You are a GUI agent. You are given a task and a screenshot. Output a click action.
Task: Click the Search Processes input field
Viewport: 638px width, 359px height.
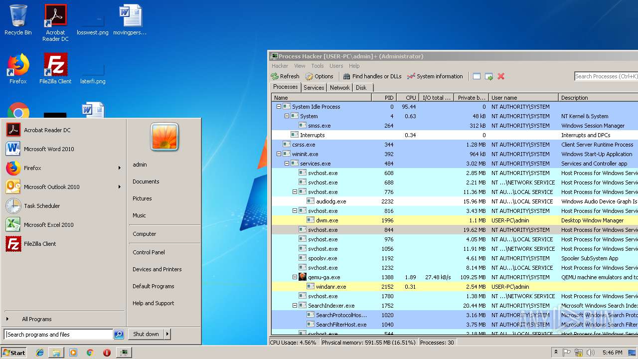coord(606,76)
